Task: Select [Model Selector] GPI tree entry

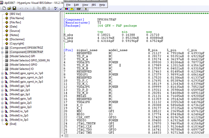Action: (x=23, y=56)
